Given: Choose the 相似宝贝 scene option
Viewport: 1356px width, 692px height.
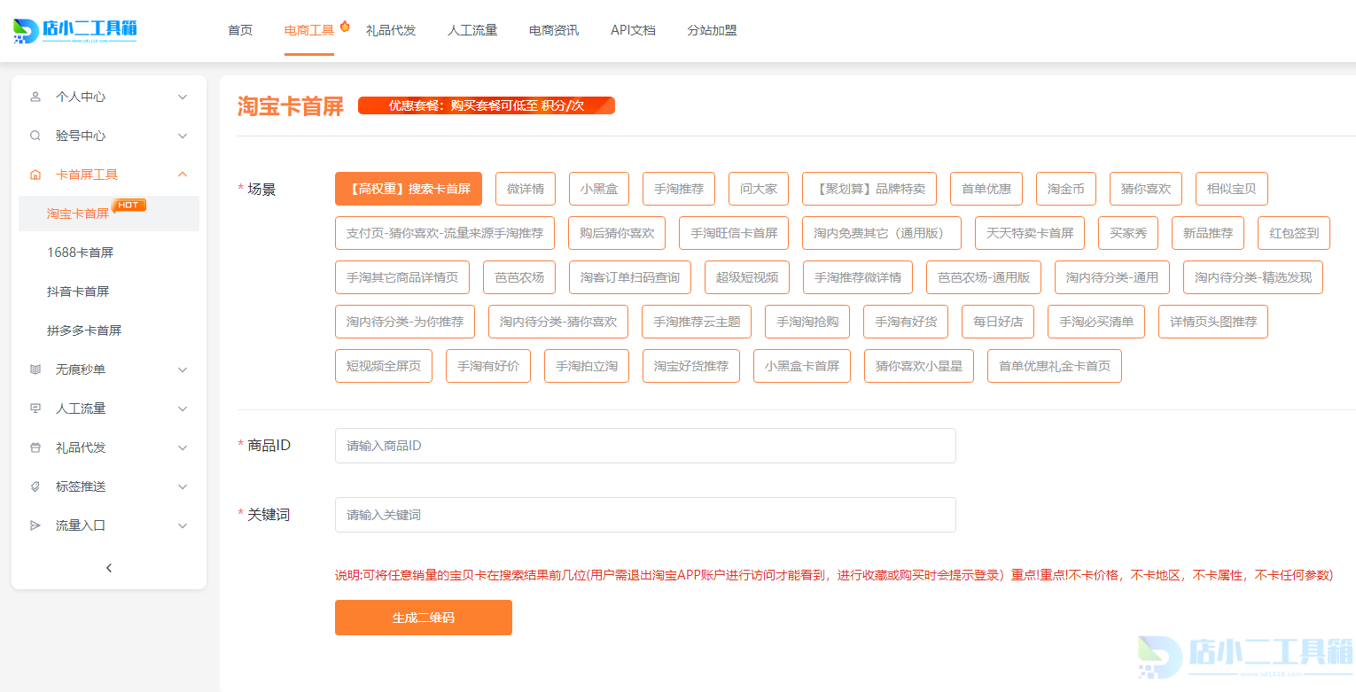Looking at the screenshot, I should (x=1232, y=189).
